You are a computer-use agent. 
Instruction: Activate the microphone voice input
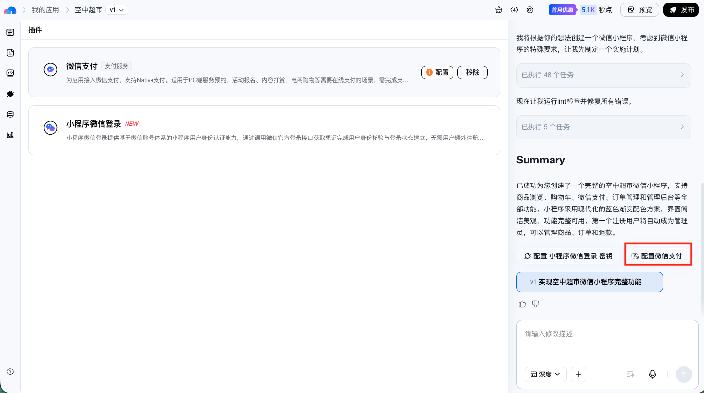(x=653, y=374)
